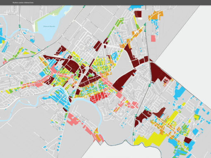The width and height of the screenshot is (211, 158).
Task: Select the isolated blue square parcel west of center
Action: [x=42, y=74]
